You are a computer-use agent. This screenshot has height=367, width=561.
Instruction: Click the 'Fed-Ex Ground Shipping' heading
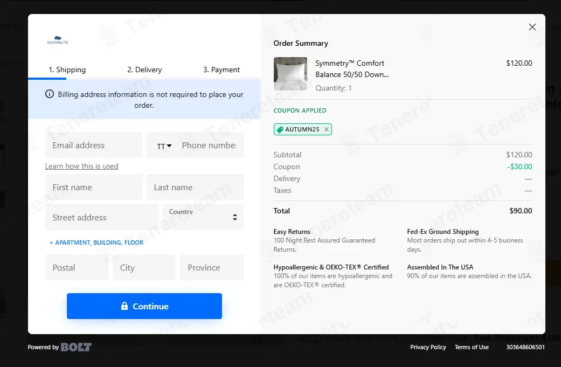click(x=443, y=231)
